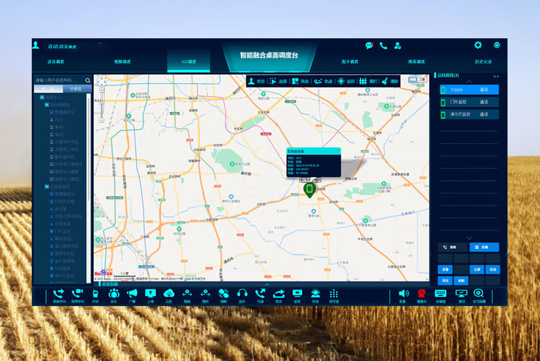Click the power icon in header
This screenshot has height=361, width=540.
(497, 45)
